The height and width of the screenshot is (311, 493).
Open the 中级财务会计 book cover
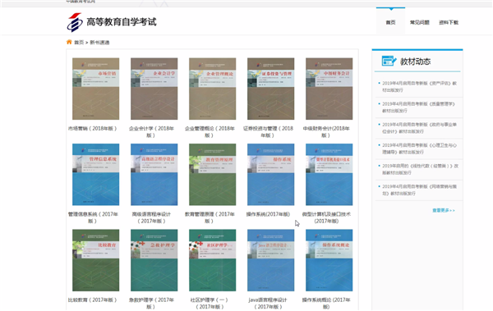coord(329,89)
